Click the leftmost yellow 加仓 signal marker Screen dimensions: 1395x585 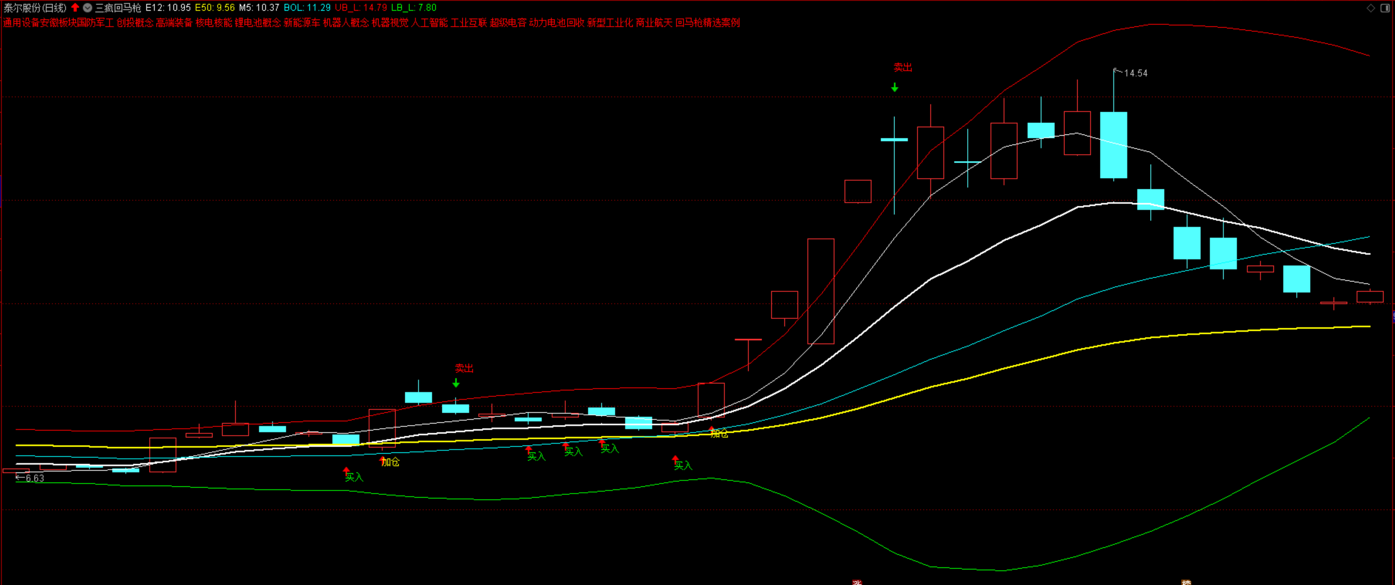tap(390, 462)
